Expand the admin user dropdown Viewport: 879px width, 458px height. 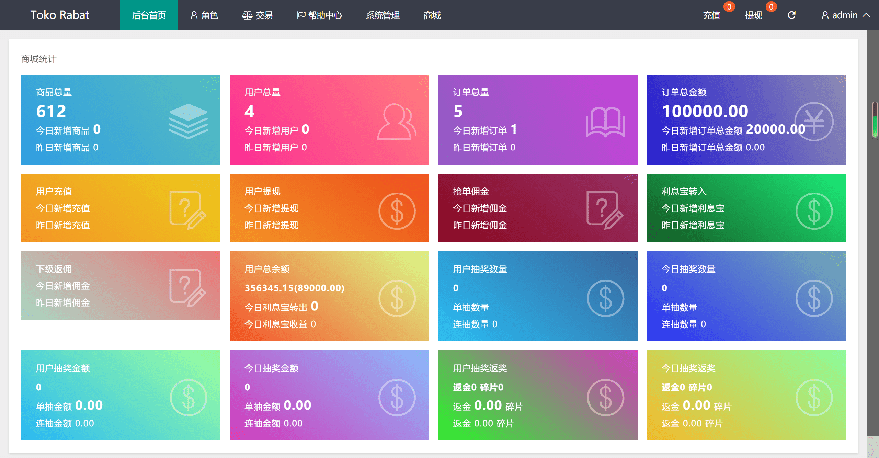click(845, 15)
